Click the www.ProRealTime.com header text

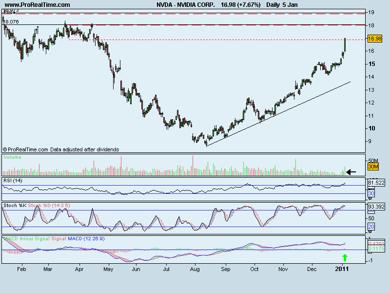click(38, 5)
